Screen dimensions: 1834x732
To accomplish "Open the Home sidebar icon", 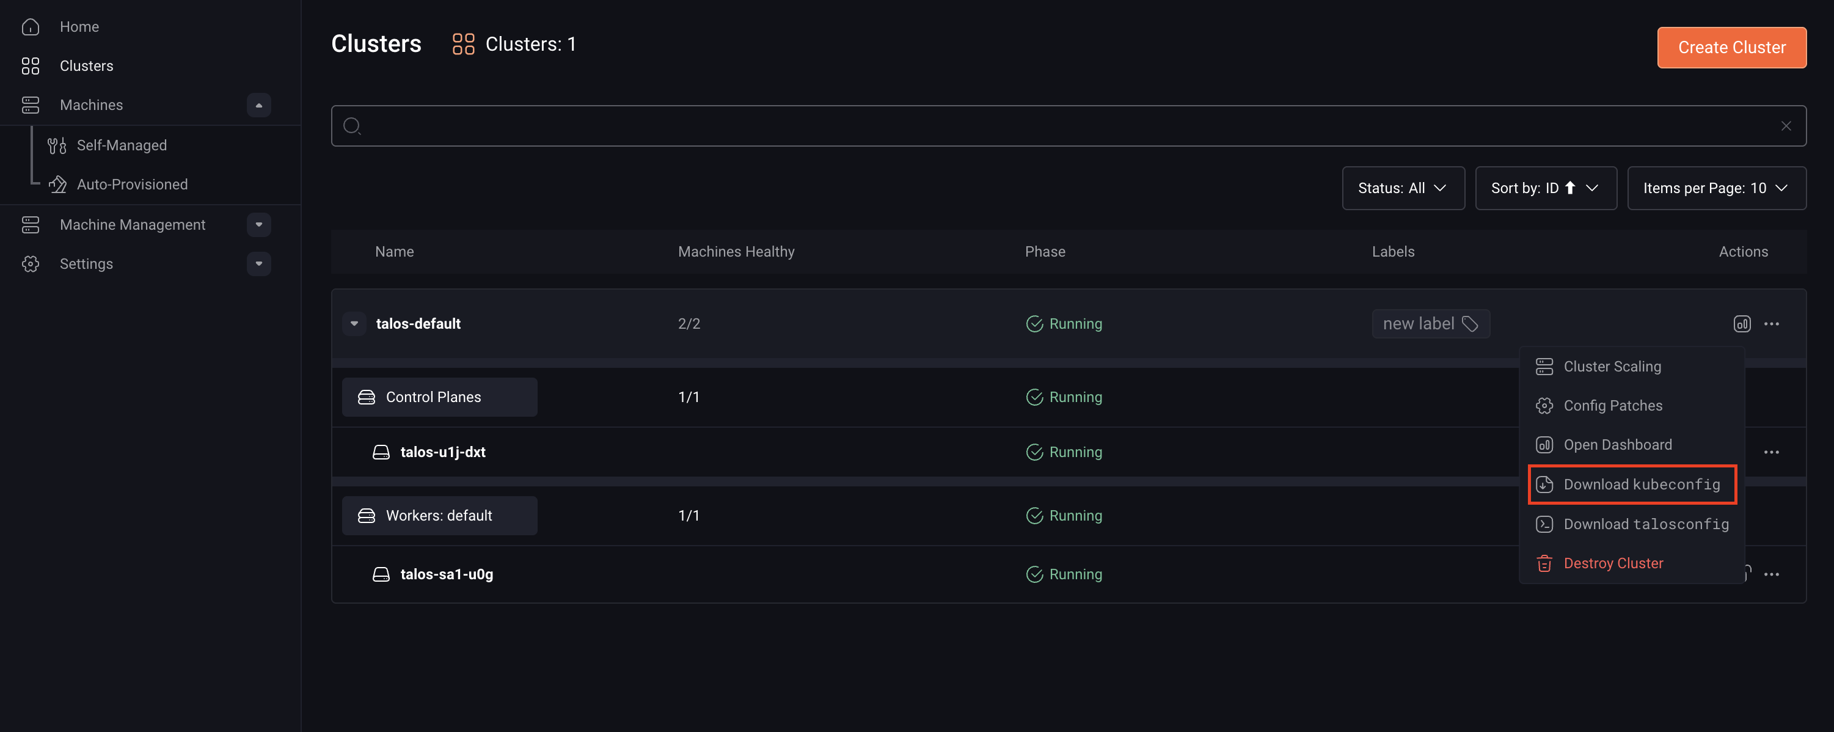I will point(30,26).
